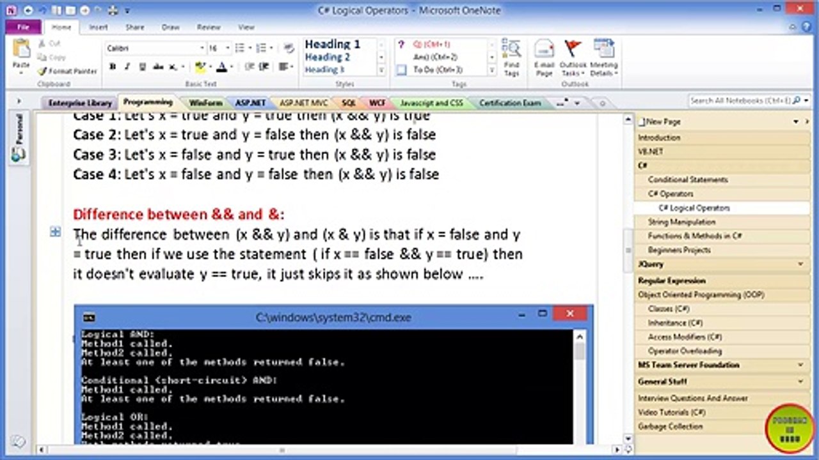Screen dimensions: 819x460
Task: Click the Personal notebook icon in the sidebar
Action: pyautogui.click(x=19, y=155)
